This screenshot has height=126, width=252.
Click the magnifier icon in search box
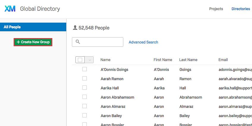pyautogui.click(x=78, y=42)
